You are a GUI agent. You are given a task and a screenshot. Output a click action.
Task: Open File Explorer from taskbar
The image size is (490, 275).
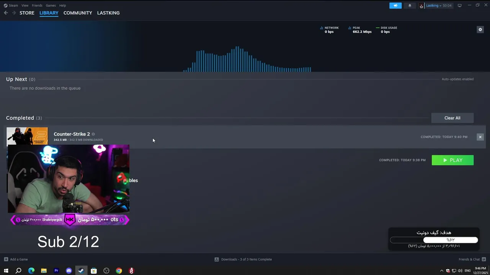pos(44,271)
